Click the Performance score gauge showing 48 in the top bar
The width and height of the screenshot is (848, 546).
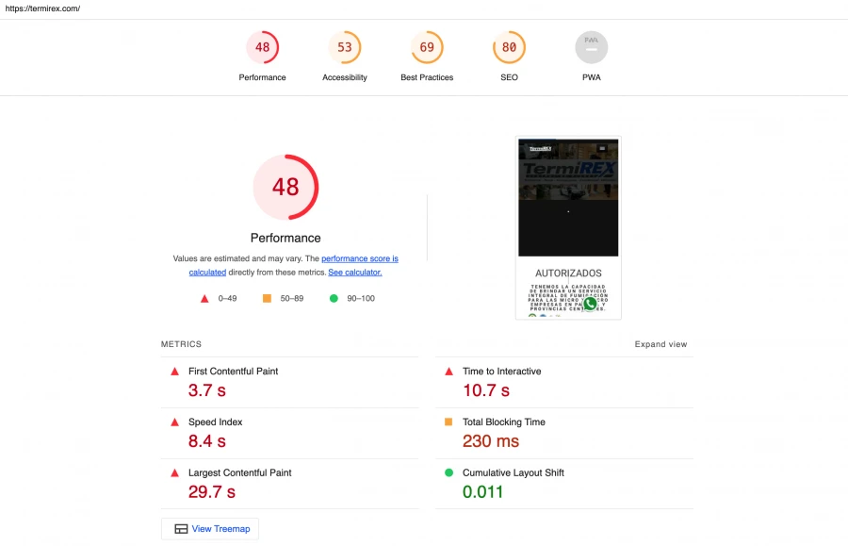262,47
